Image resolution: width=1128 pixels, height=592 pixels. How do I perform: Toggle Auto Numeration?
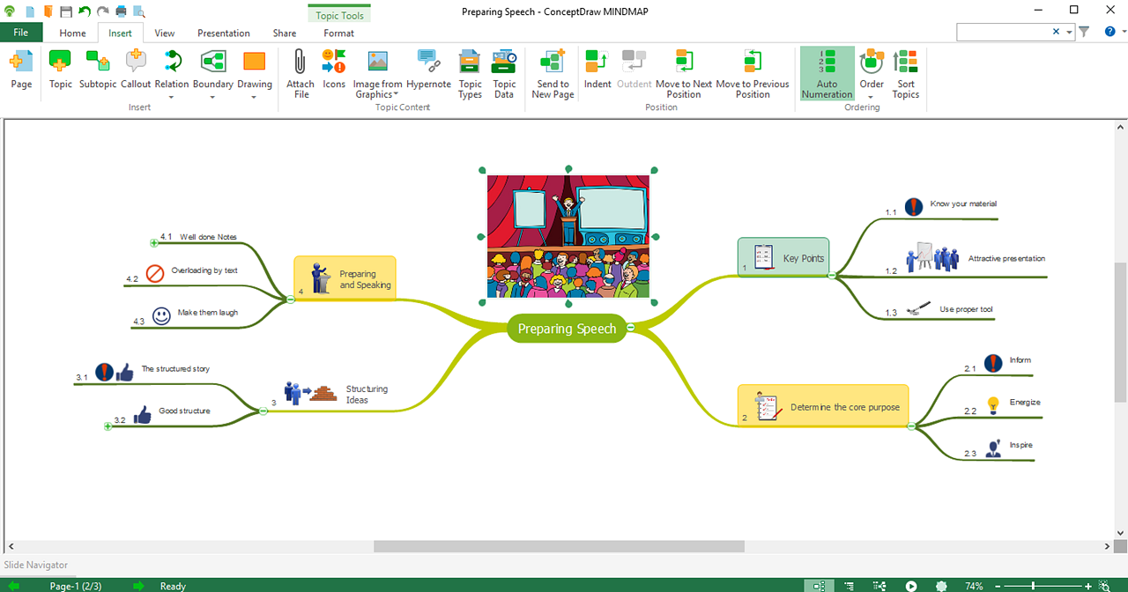(x=827, y=73)
